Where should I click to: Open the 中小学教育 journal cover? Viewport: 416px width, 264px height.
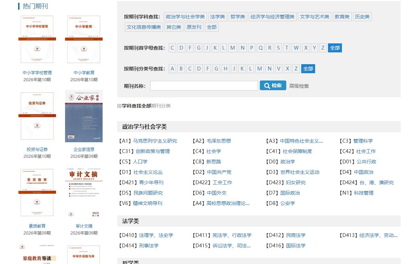[84, 40]
